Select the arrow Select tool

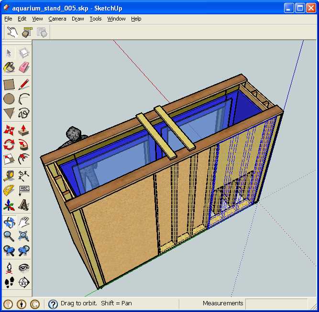point(9,53)
